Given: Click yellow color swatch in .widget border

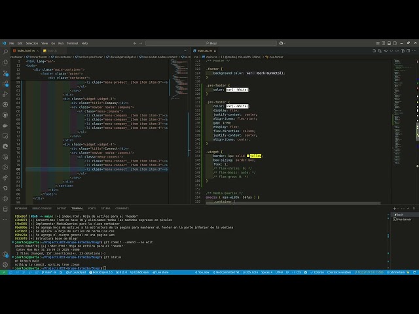Looking at the screenshot, I should point(248,156).
